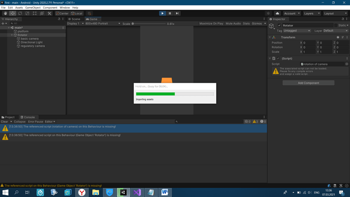Viewport: 350px width, 197px height.
Task: Toggle Maximize On Play
Action: pyautogui.click(x=211, y=23)
